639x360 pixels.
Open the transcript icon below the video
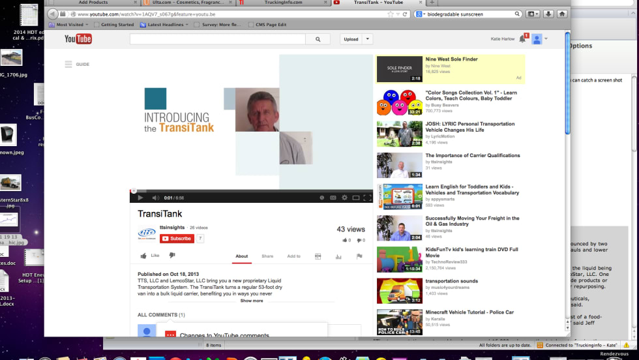[x=318, y=256]
